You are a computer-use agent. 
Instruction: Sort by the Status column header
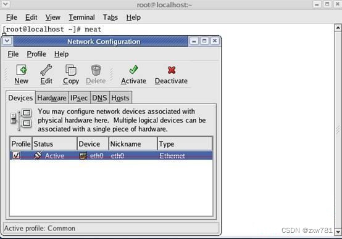tap(54, 144)
